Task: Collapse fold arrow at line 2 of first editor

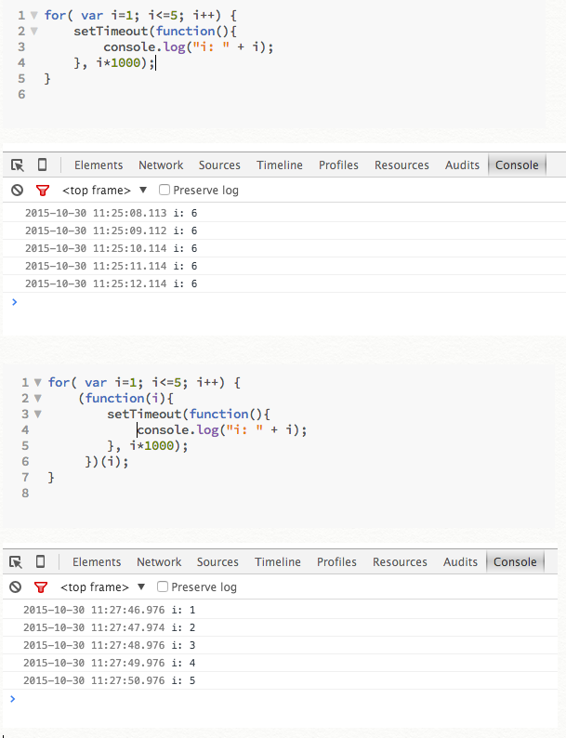Action: (33, 32)
